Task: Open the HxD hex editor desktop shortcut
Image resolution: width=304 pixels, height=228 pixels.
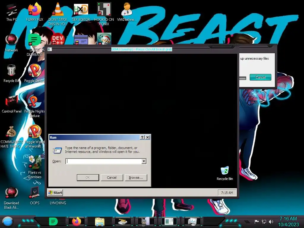Action: click(x=81, y=12)
